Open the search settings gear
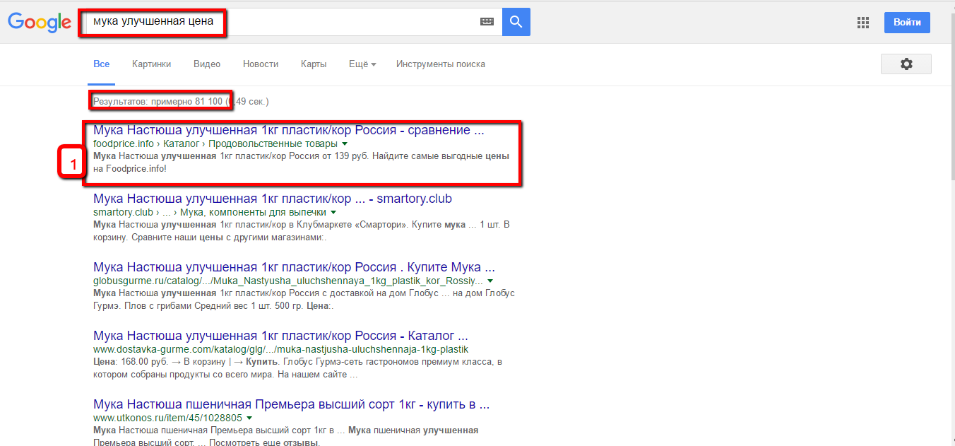Image resolution: width=955 pixels, height=446 pixels. (906, 64)
